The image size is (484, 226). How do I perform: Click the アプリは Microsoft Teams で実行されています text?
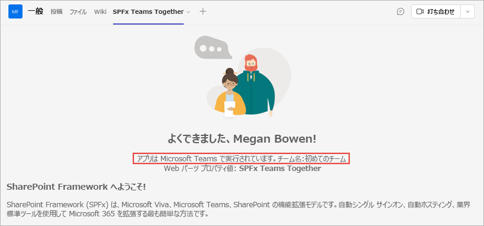206,159
